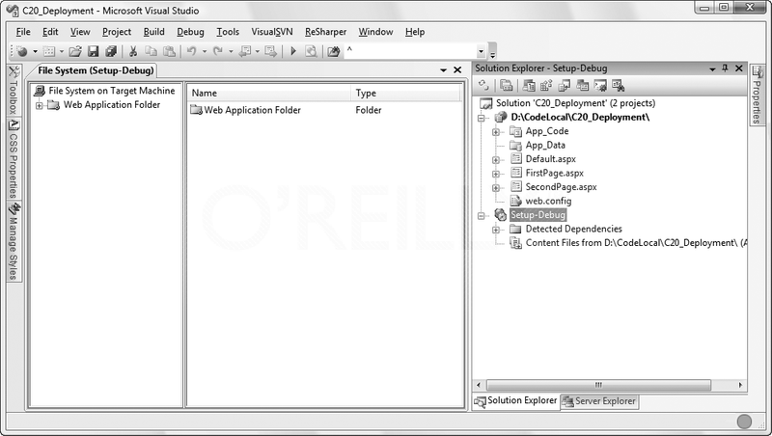
Task: Open the active documents list arrow
Action: tap(444, 70)
